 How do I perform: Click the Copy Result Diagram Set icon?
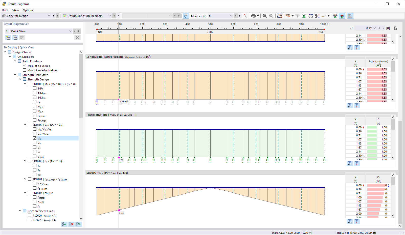[x=15, y=37]
